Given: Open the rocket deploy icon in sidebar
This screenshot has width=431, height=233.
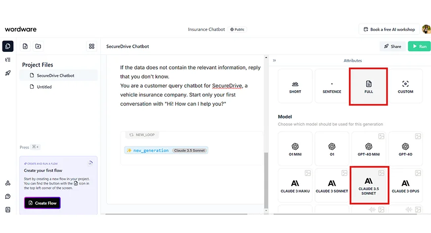Looking at the screenshot, I should 8,73.
